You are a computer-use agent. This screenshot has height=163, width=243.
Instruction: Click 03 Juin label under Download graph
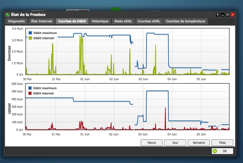[x=143, y=79]
